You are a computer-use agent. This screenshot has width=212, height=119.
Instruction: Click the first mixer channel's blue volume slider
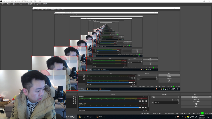tap(110, 101)
